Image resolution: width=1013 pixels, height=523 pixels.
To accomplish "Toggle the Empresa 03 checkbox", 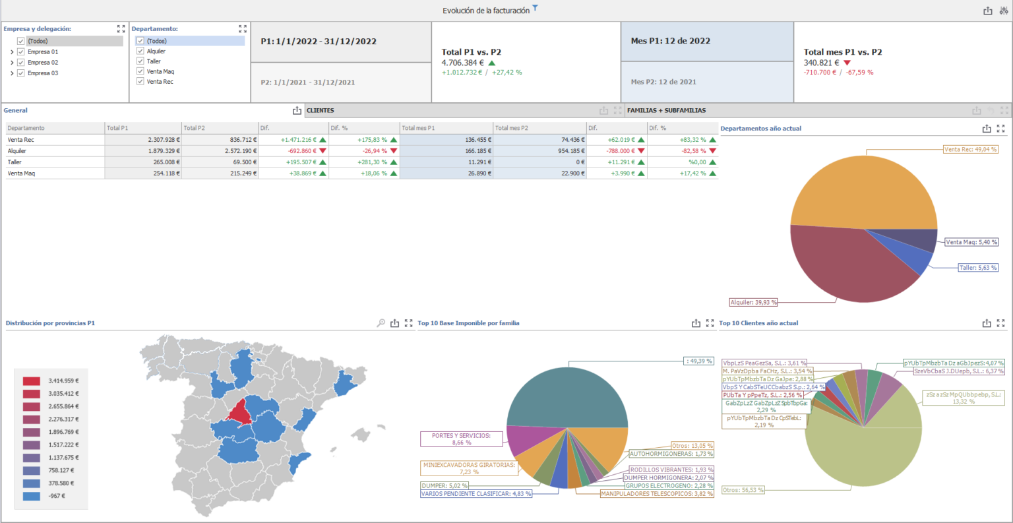I will click(21, 73).
